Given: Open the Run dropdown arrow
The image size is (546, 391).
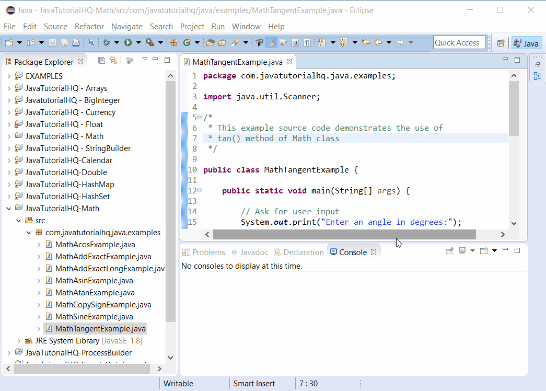Looking at the screenshot, I should point(138,42).
